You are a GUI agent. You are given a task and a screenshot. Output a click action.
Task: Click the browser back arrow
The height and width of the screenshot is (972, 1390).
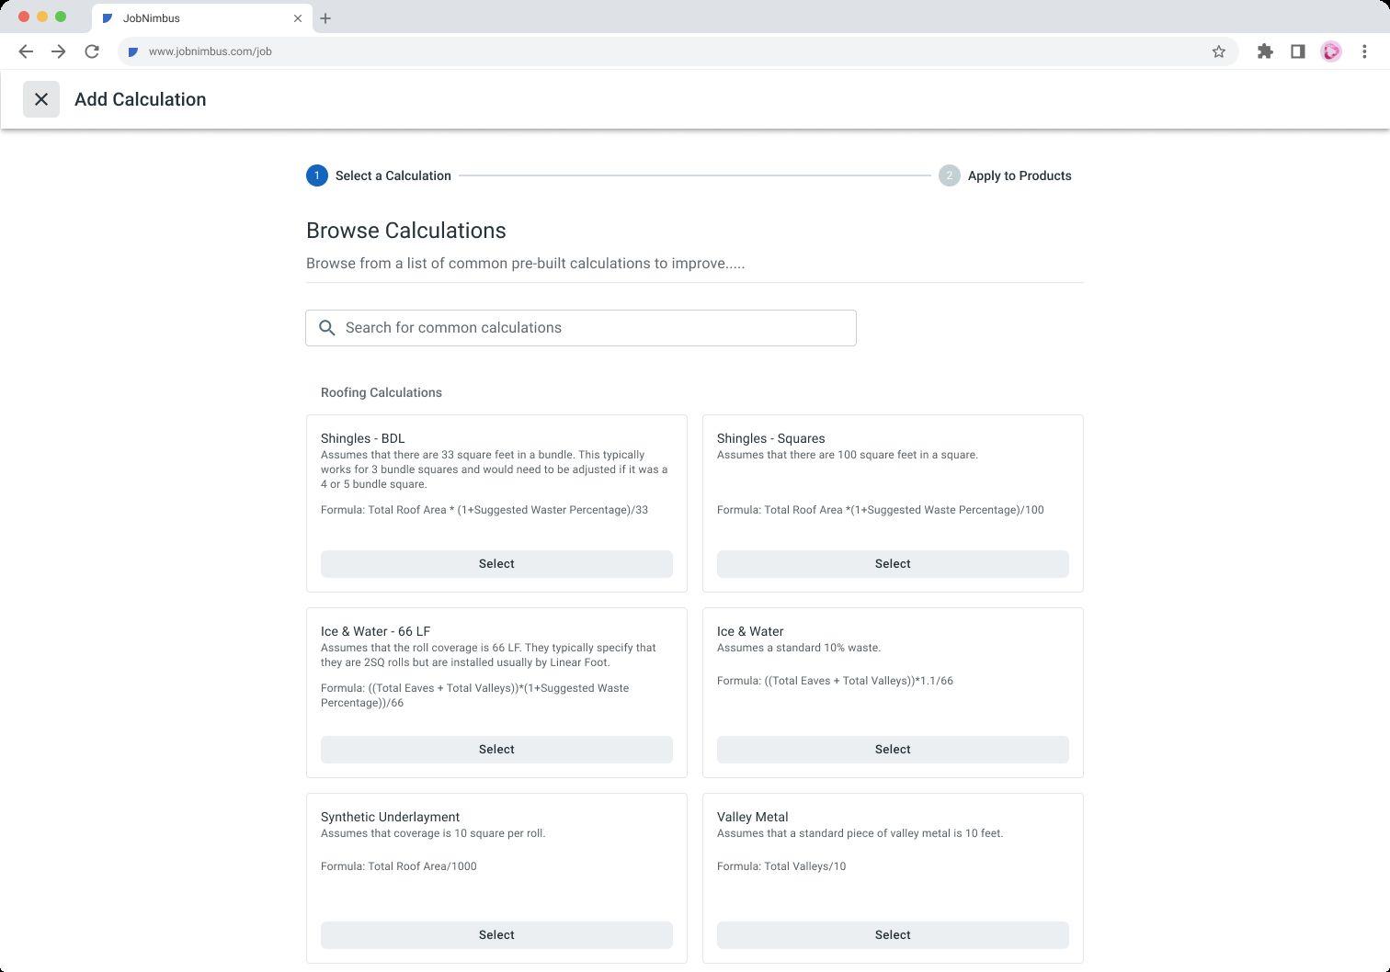coord(26,51)
